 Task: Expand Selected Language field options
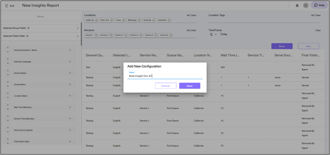click(70, 61)
